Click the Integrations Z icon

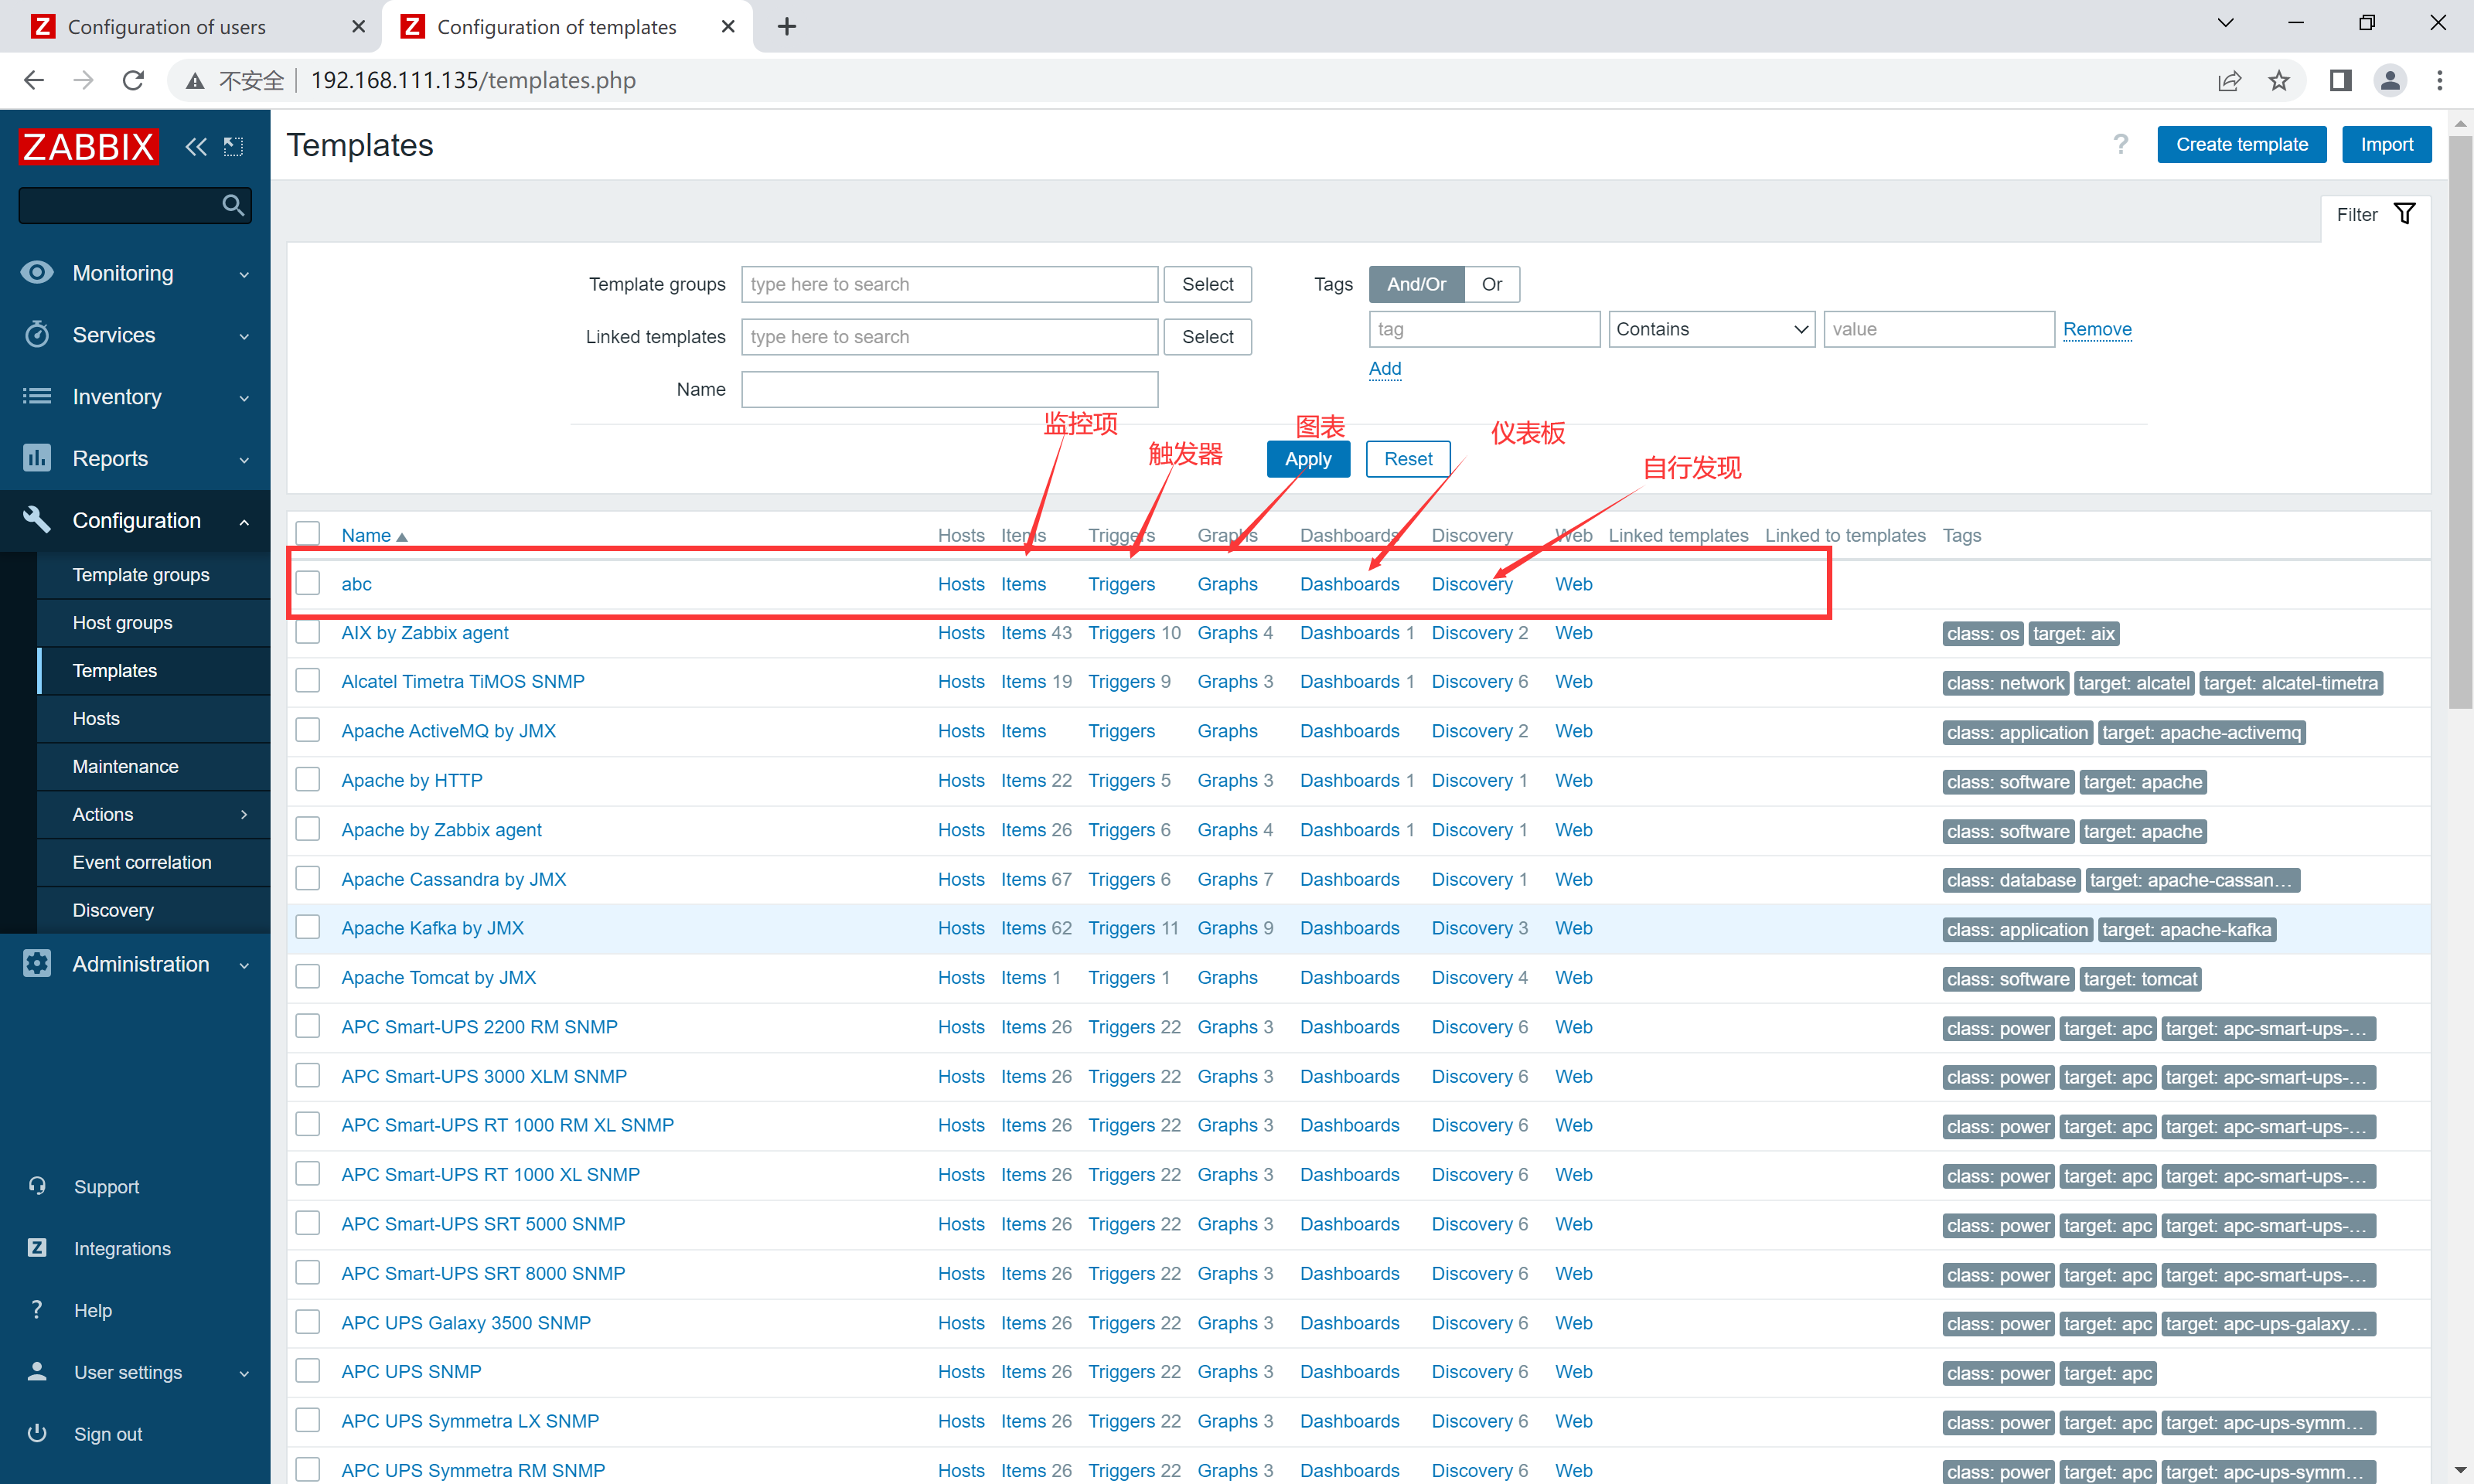click(37, 1248)
